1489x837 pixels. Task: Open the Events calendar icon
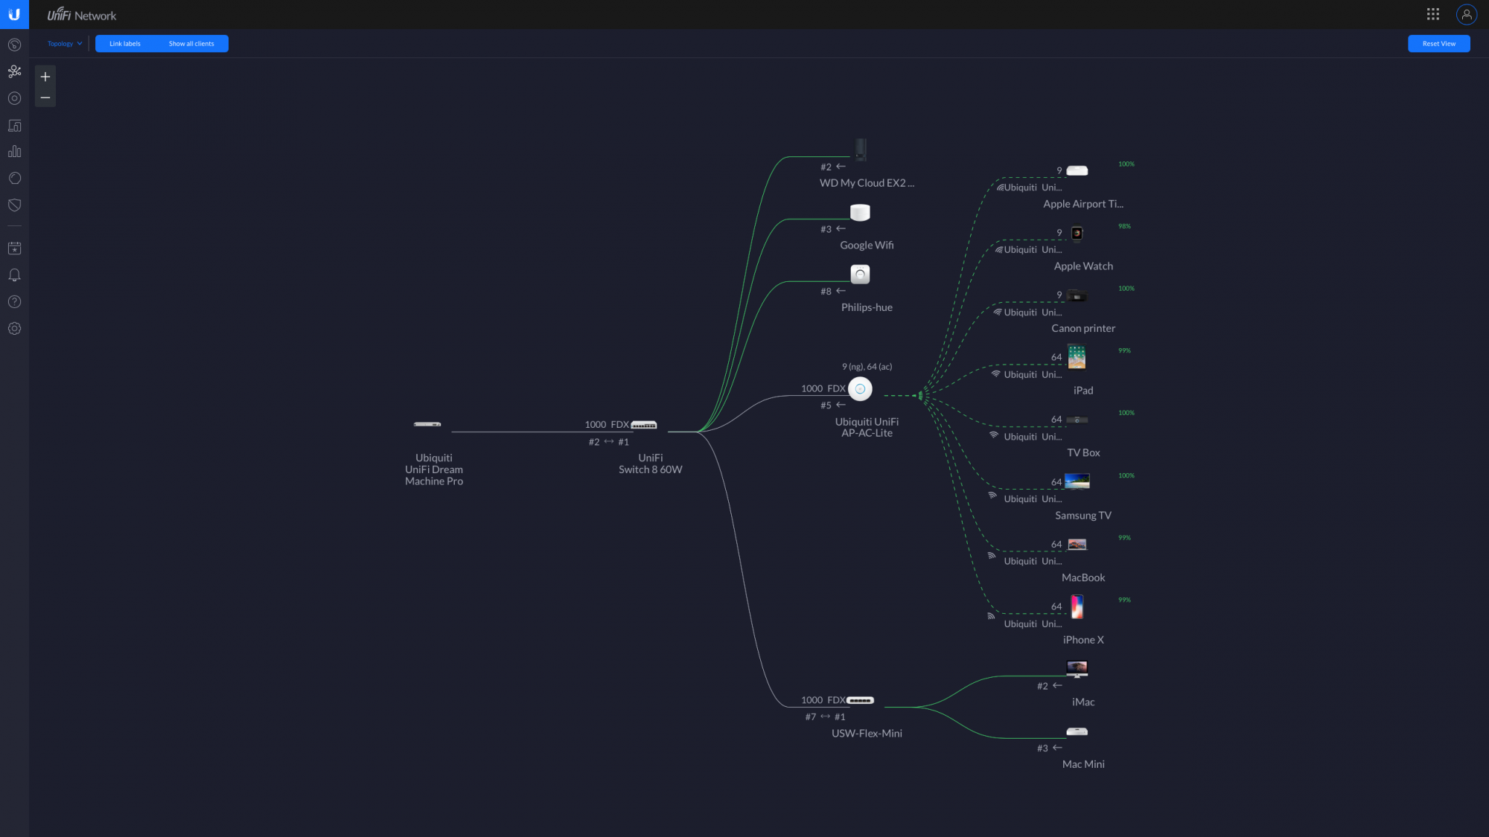14,248
